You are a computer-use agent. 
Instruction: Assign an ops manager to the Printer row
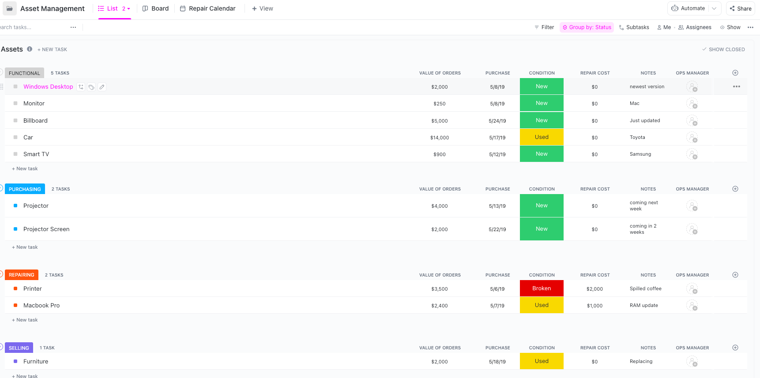coord(692,289)
